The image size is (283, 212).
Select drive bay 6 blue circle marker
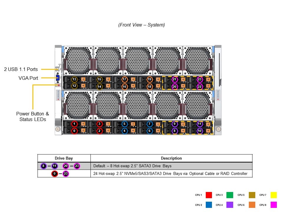[x=149, y=131]
